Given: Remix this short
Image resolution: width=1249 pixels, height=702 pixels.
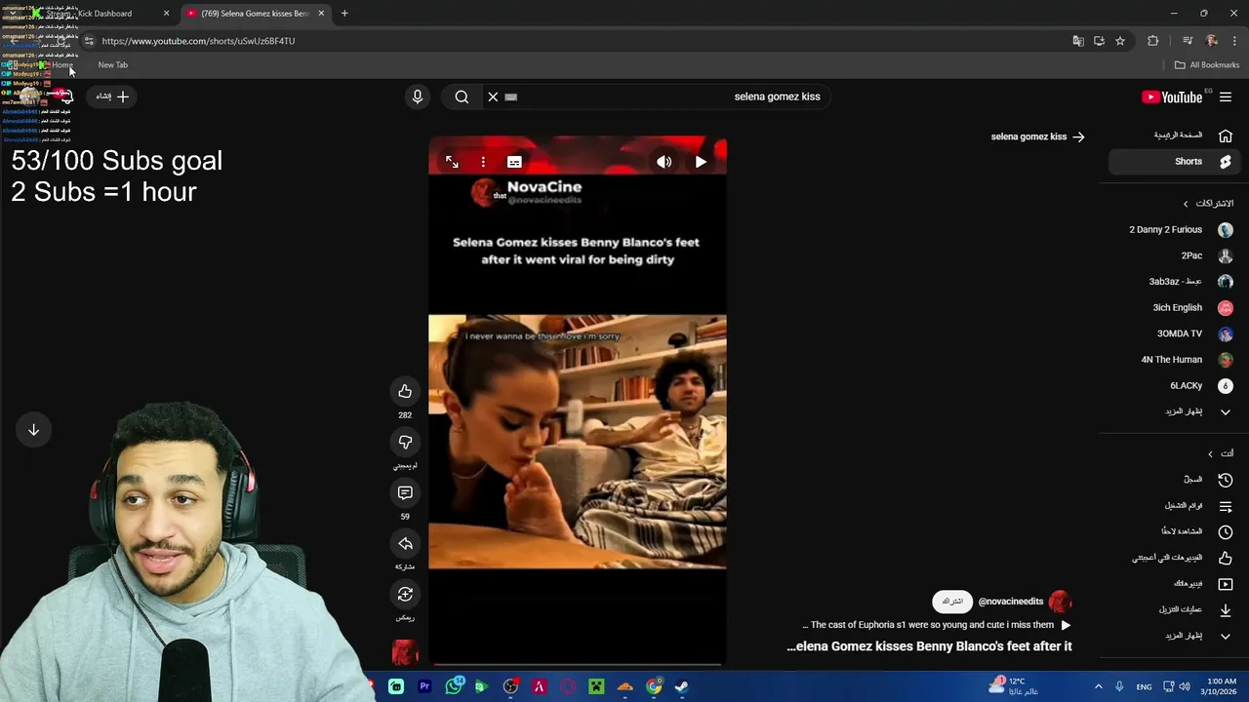Looking at the screenshot, I should (405, 595).
